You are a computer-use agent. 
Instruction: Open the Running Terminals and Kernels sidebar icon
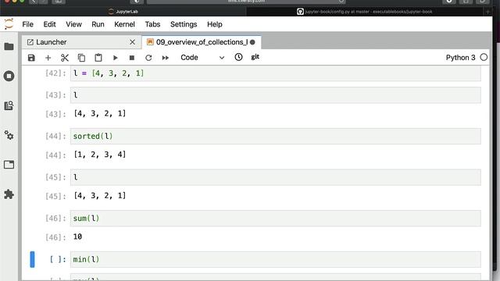(9, 76)
